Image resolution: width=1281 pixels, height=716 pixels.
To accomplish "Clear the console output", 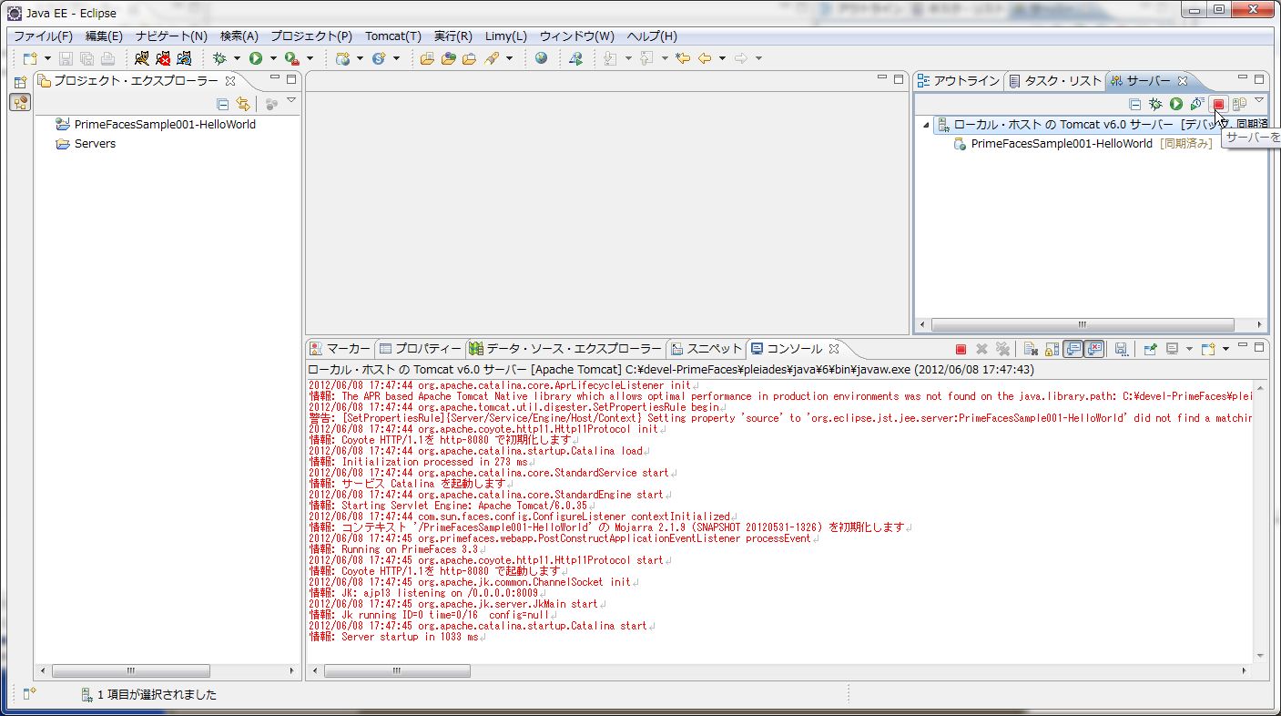I will [x=1030, y=349].
